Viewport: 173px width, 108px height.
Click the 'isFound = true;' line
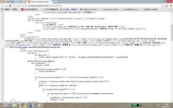(x=57, y=100)
